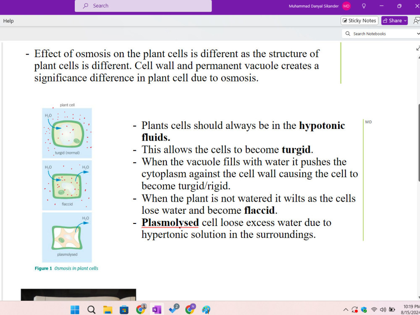The image size is (420, 315).
Task: Open the clock showing 10:19 PM
Action: 411,310
